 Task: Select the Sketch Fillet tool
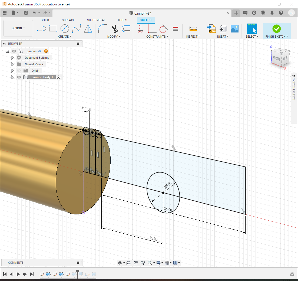[102, 28]
